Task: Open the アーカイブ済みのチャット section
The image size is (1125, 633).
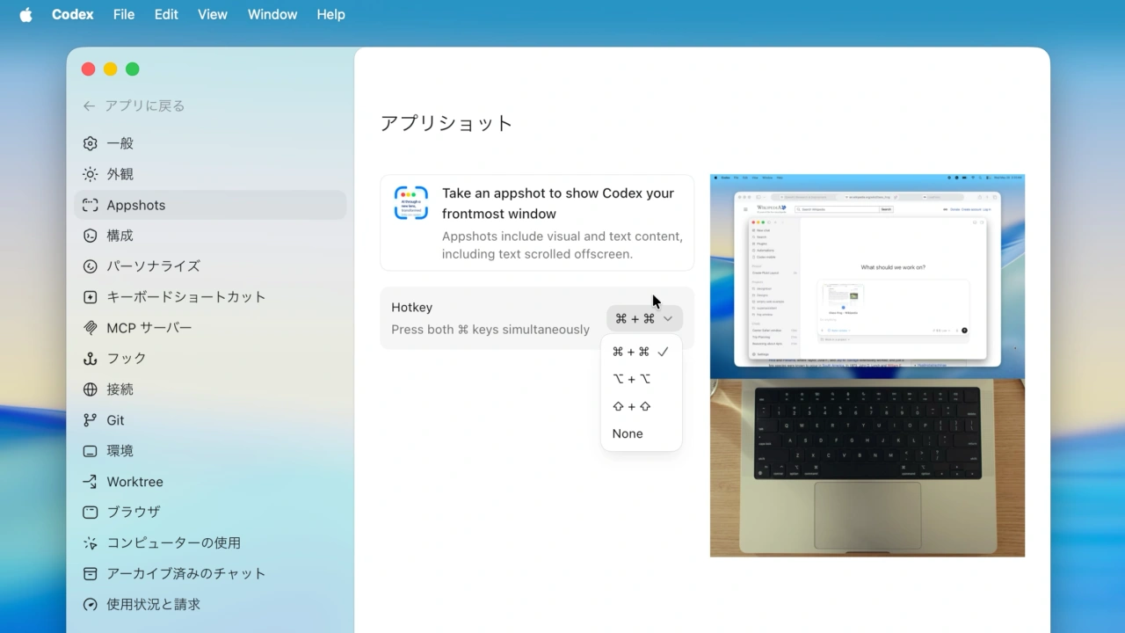Action: coord(210,573)
